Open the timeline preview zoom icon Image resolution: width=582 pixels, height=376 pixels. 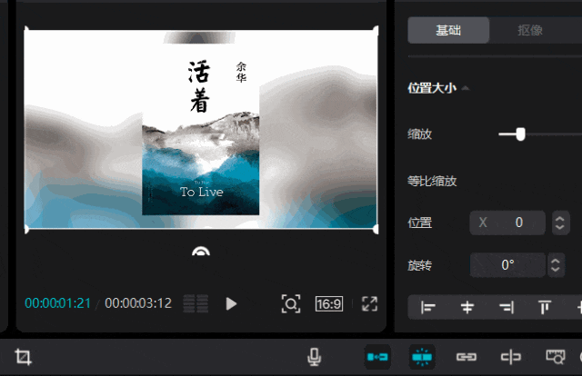click(x=556, y=357)
